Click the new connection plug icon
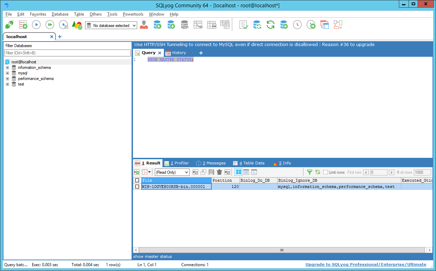Image resolution: width=436 pixels, height=271 pixels. (9, 25)
